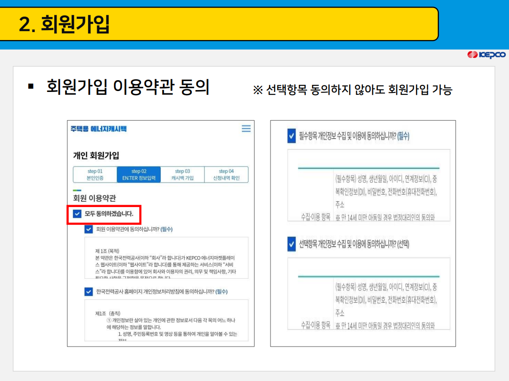Select the highlighted step 02 정보입력 tab

coord(138,174)
